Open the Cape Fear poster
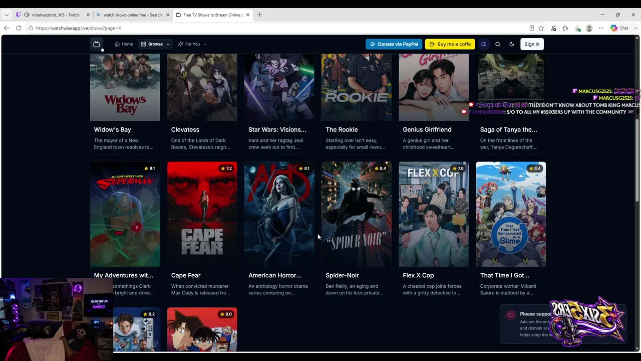The image size is (641, 361). coord(202,215)
